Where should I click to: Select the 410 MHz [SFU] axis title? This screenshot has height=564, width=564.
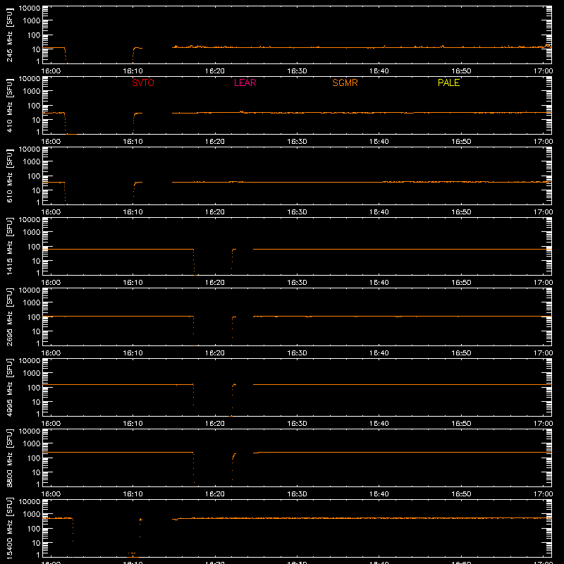click(x=10, y=105)
